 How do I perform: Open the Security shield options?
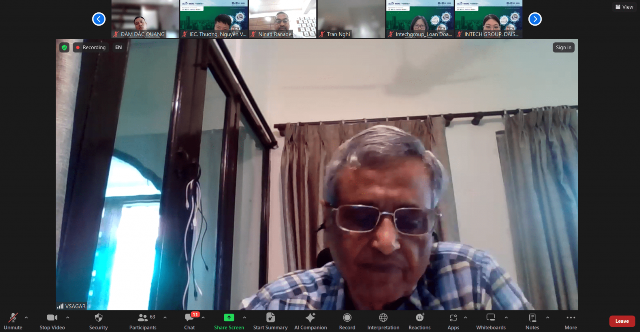point(98,321)
